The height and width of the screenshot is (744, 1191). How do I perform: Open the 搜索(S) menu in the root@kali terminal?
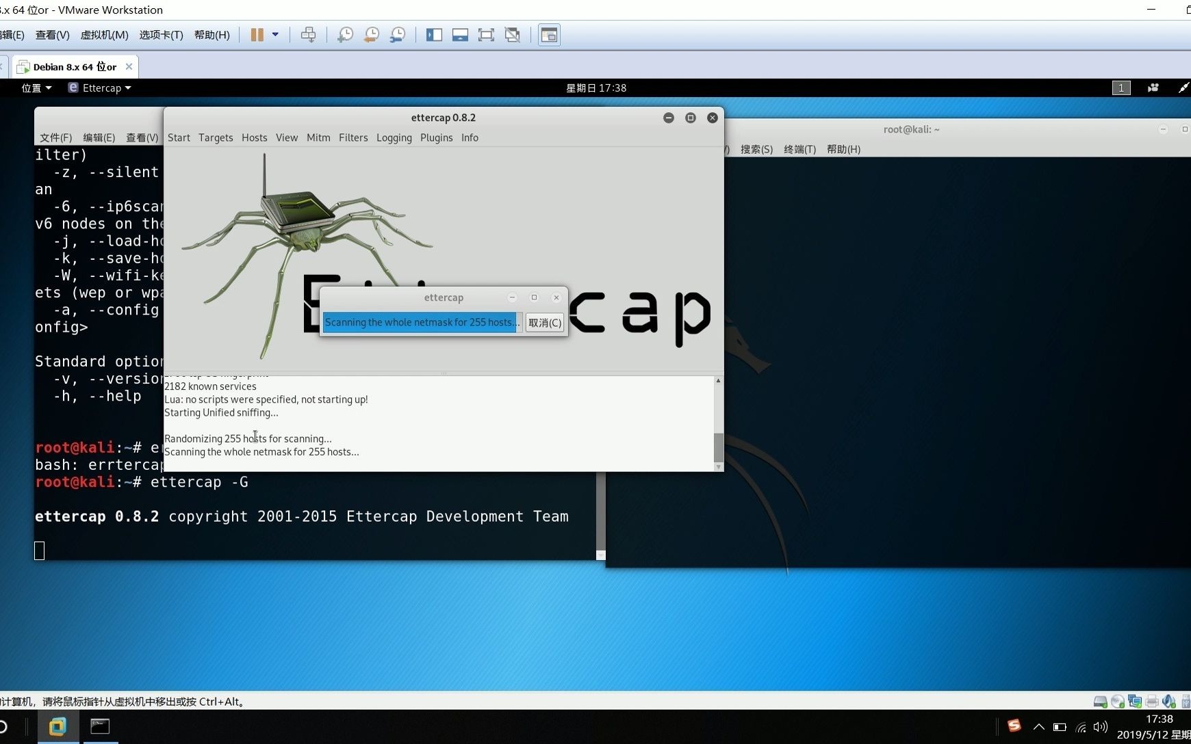coord(756,149)
